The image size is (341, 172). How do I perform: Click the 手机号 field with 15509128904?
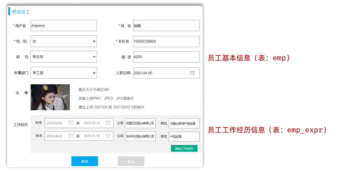(166, 41)
